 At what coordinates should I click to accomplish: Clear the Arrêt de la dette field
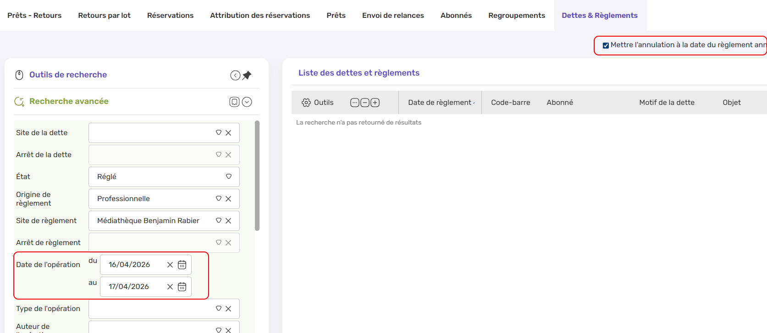coord(228,155)
